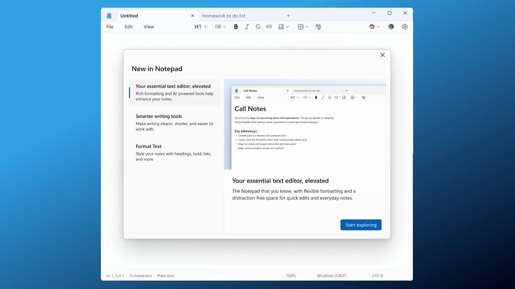This screenshot has width=515, height=289.
Task: Open the Edit menu
Action: tap(129, 27)
